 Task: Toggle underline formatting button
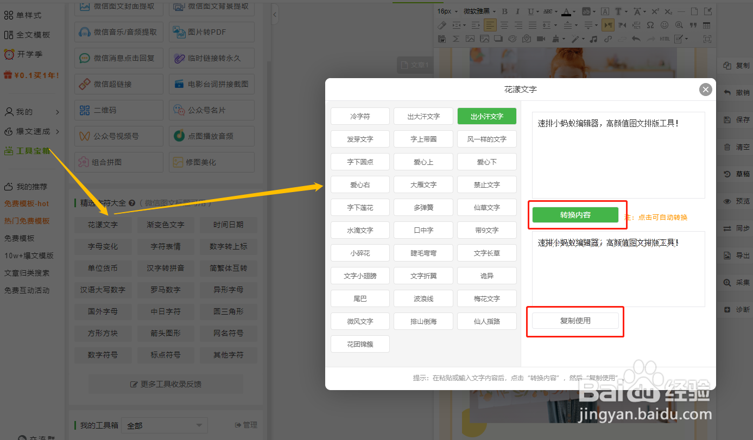530,11
